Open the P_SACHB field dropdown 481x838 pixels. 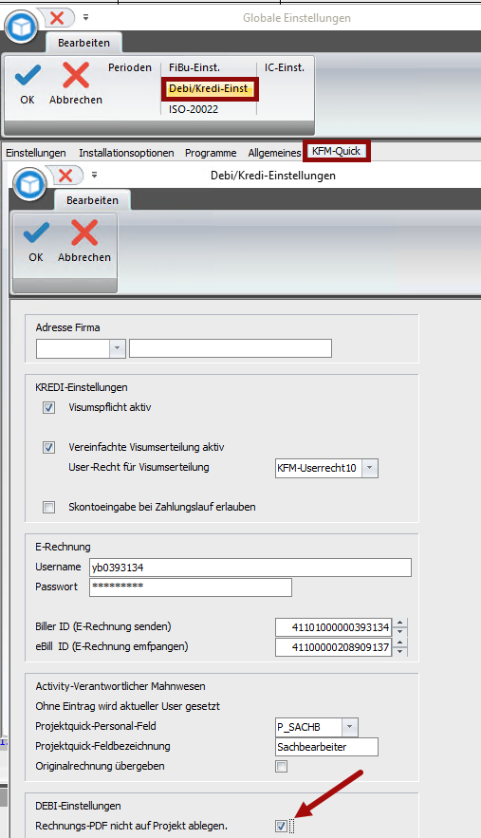[349, 727]
